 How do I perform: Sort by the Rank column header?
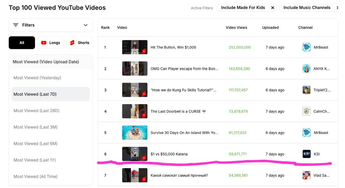[x=106, y=28]
